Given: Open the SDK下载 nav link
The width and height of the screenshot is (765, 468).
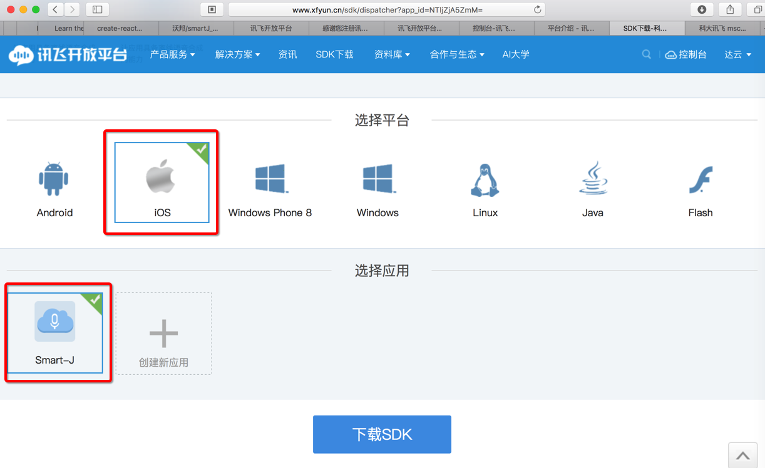Looking at the screenshot, I should click(334, 54).
